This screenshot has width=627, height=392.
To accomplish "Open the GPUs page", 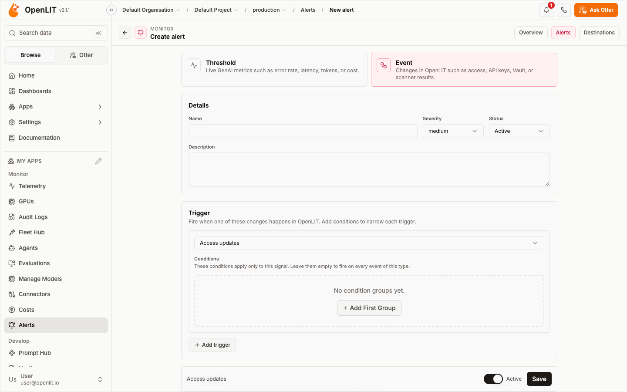I will pyautogui.click(x=56, y=202).
